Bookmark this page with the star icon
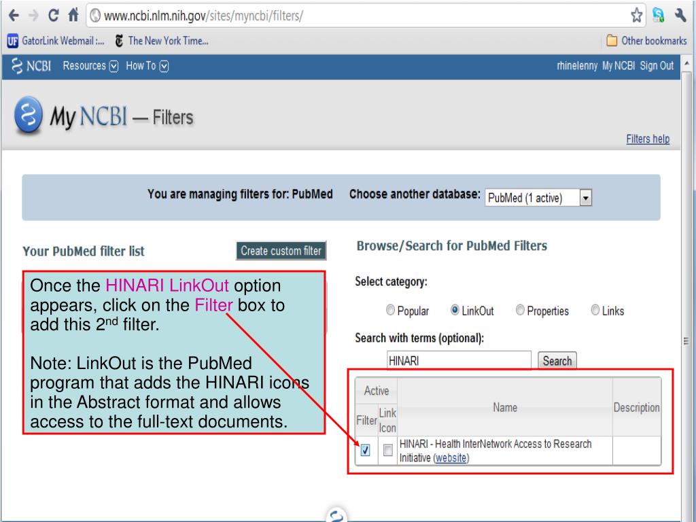696x522 pixels. pos(636,16)
